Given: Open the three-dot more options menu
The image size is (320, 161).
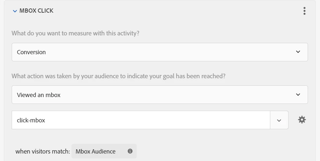Looking at the screenshot, I should tap(304, 11).
